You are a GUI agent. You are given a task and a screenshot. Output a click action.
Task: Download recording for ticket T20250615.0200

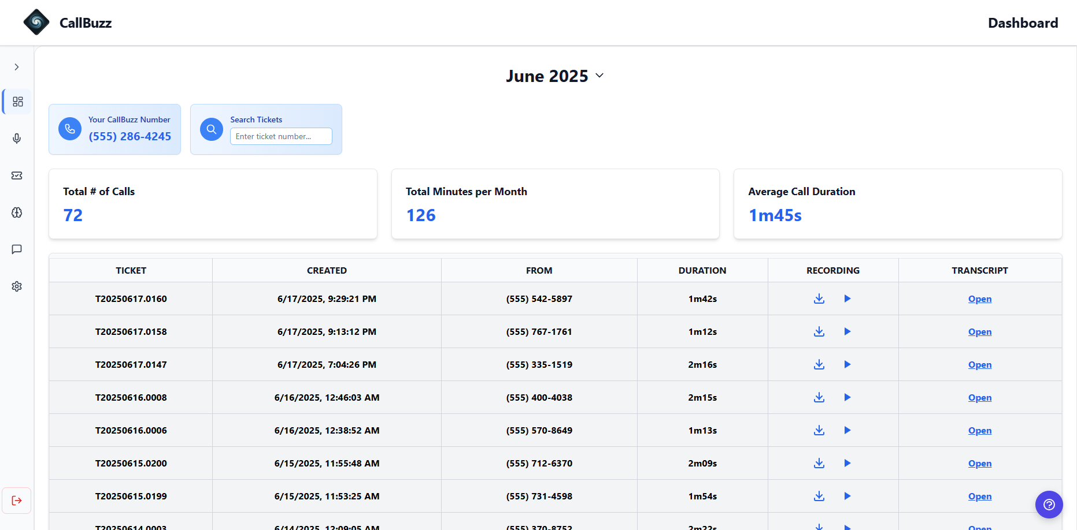pos(819,463)
